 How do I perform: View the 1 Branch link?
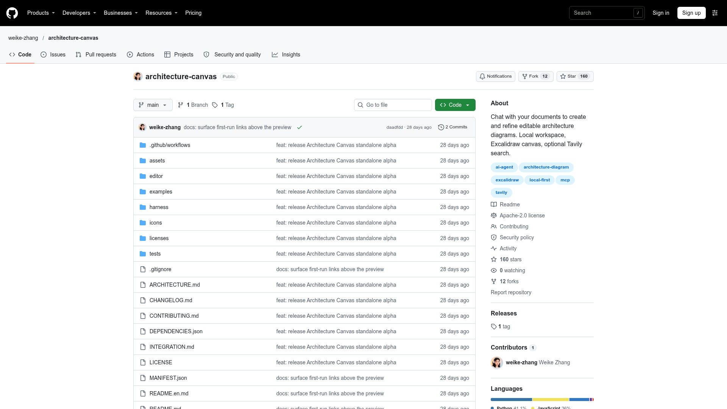193,105
